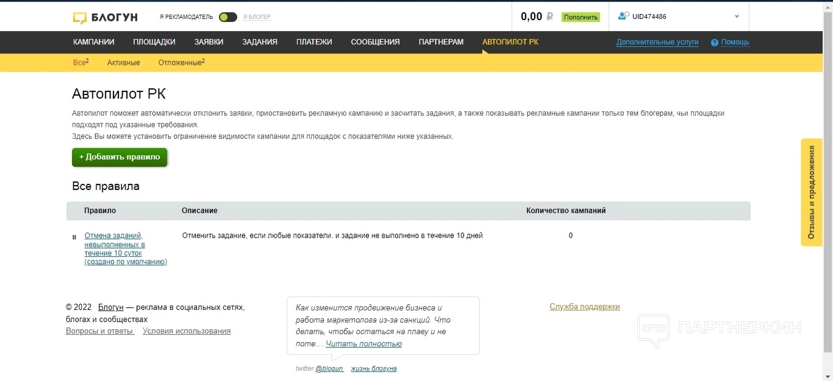Click the Автопилот РК page heading
This screenshot has width=833, height=381.
coord(119,94)
